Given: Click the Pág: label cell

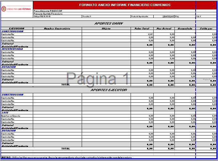Looking at the screenshot, I should coord(185,16).
